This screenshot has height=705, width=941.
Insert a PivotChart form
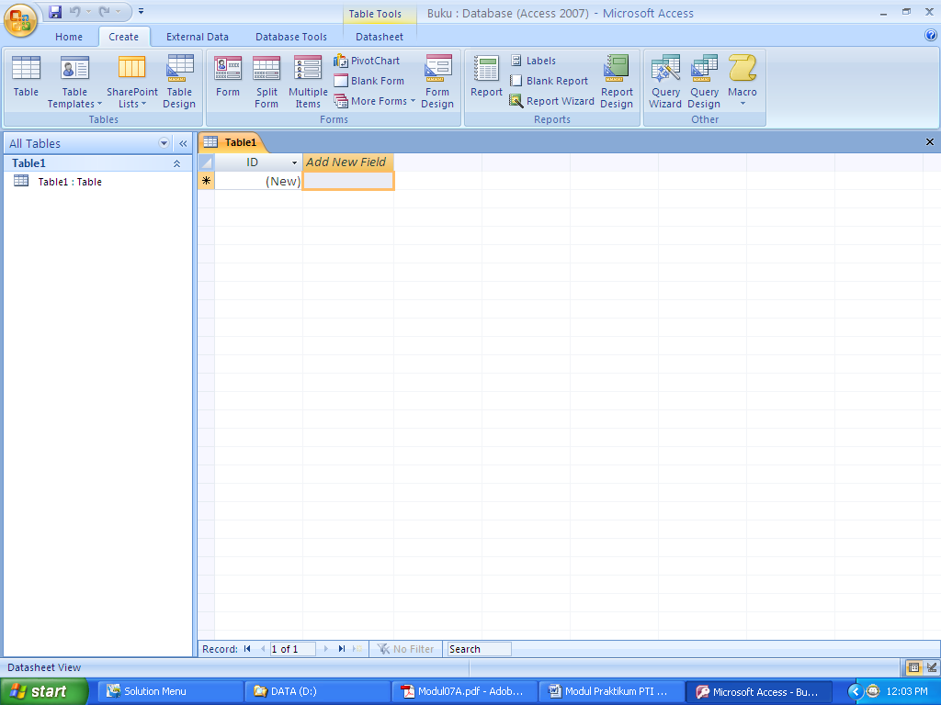click(367, 61)
